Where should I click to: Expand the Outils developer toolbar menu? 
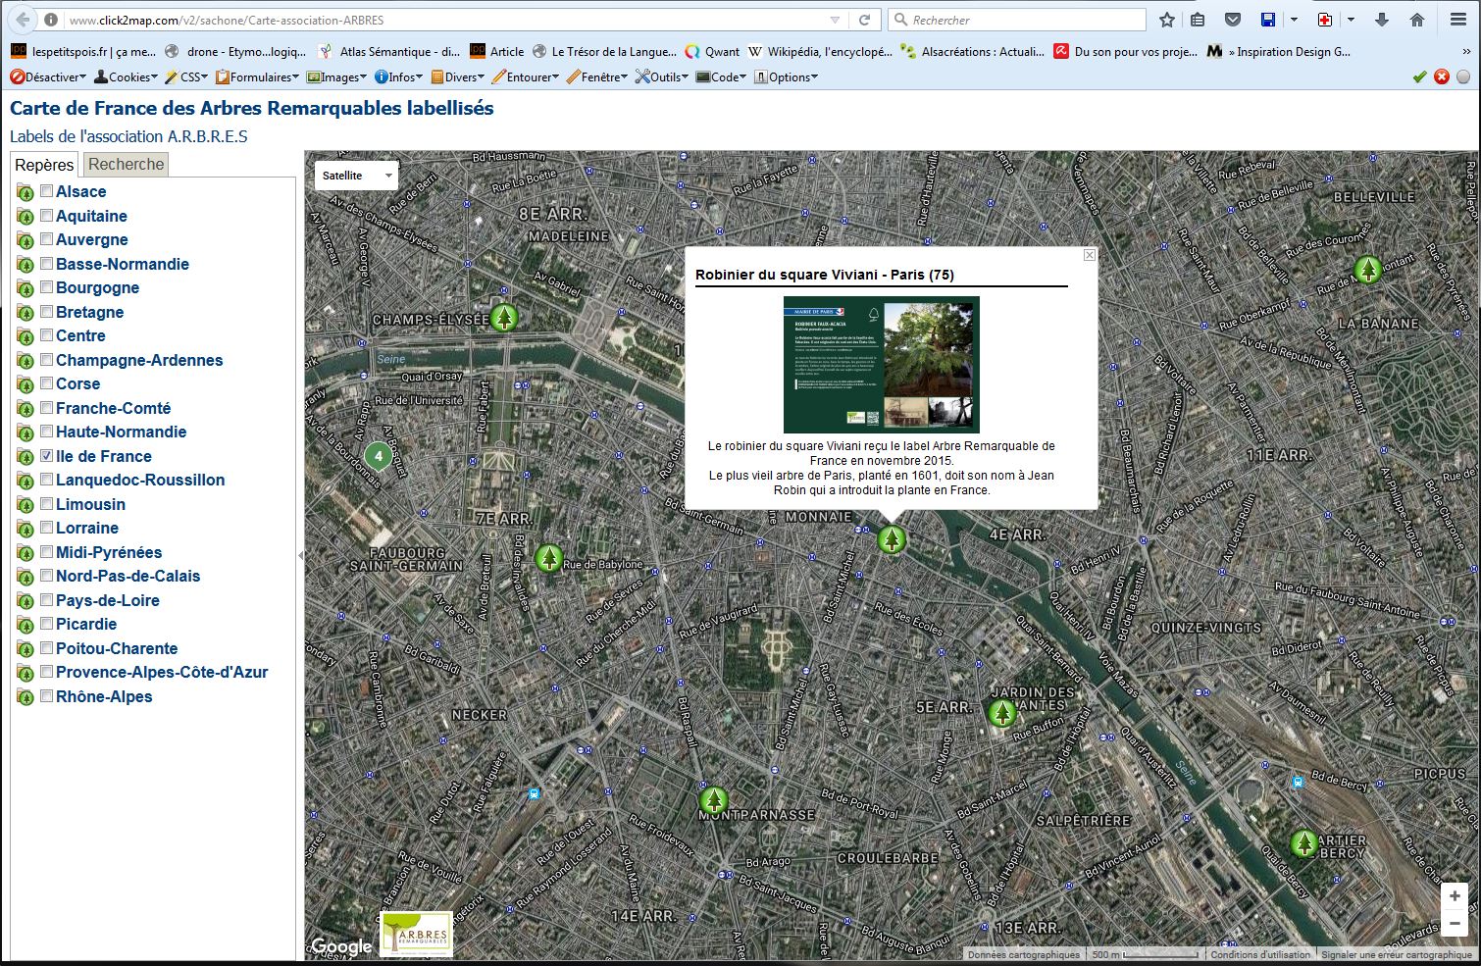[x=661, y=76]
